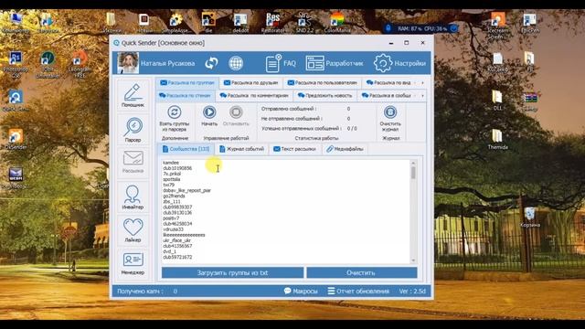Screen dimensions: 585x329
Task: Click Загрузить группы из txt button
Action: [x=232, y=272]
